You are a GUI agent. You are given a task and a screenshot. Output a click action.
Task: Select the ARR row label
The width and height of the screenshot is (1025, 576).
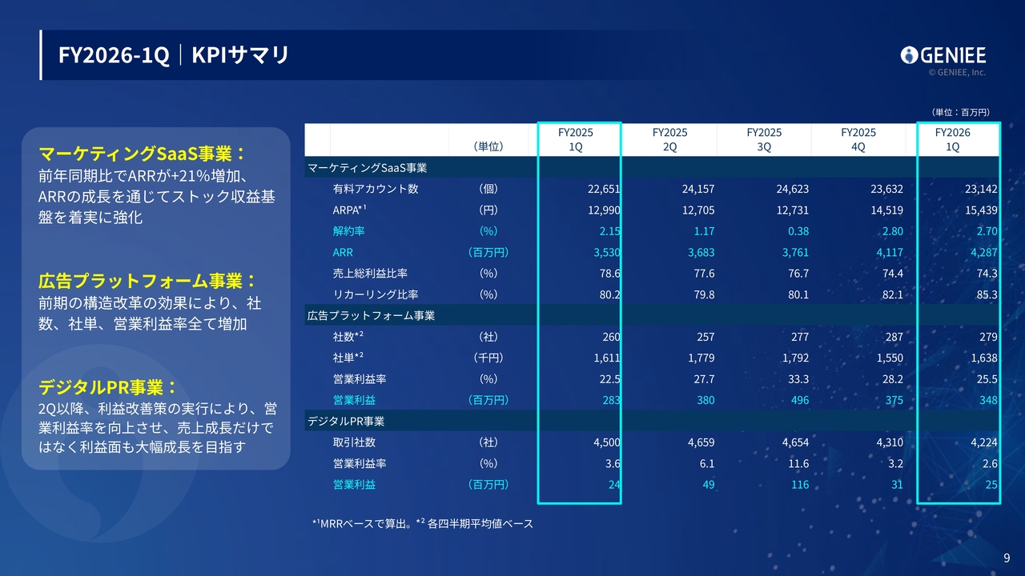coord(343,252)
